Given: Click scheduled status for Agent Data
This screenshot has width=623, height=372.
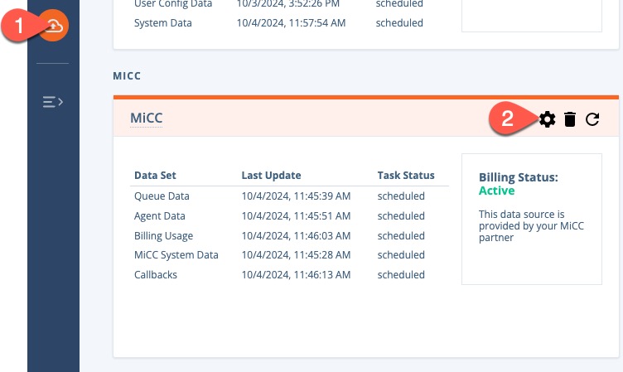Looking at the screenshot, I should tap(401, 215).
